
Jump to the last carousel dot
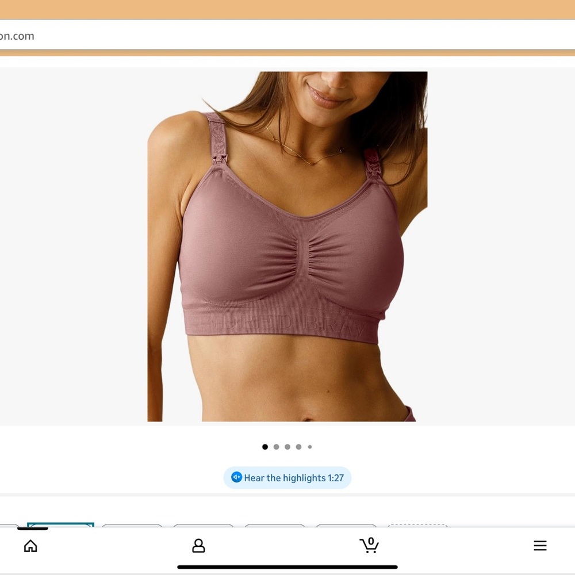310,447
